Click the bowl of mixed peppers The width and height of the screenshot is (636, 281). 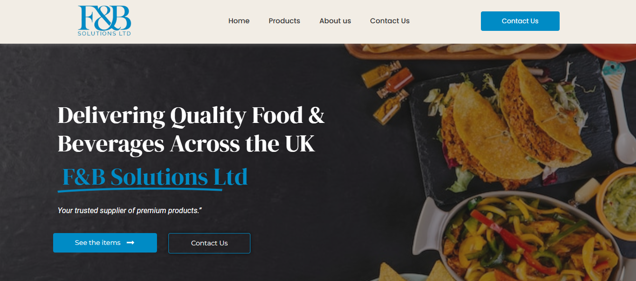point(522,237)
